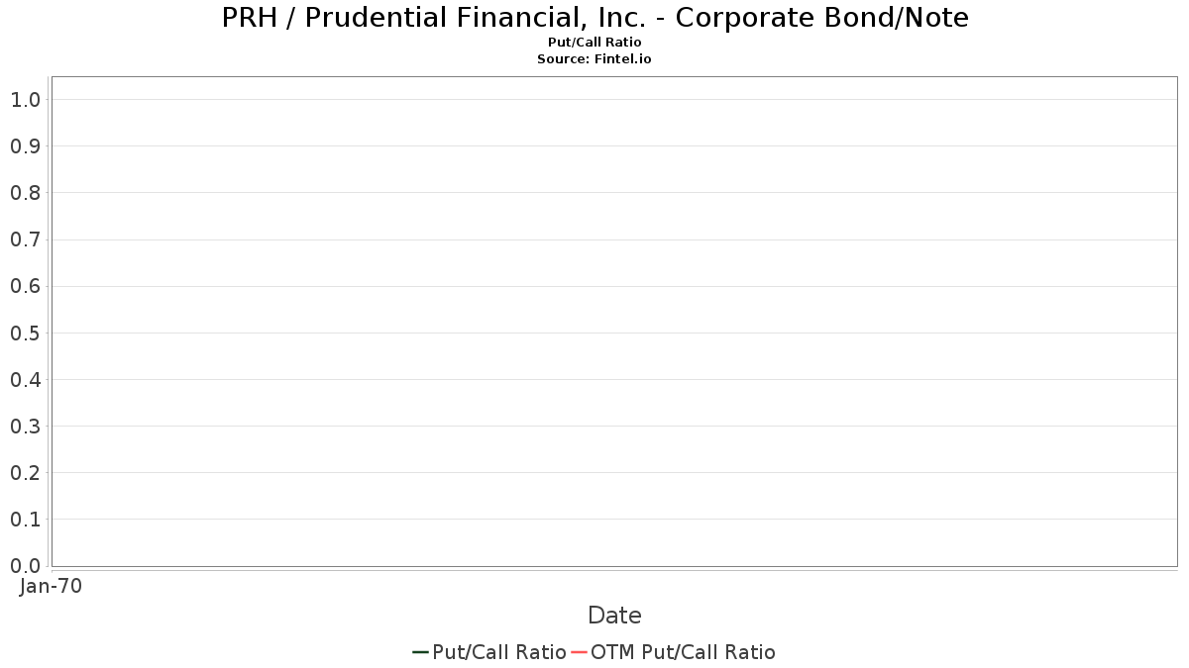
Task: Click the dark green Put/Call Ratio legend line
Action: [x=420, y=652]
